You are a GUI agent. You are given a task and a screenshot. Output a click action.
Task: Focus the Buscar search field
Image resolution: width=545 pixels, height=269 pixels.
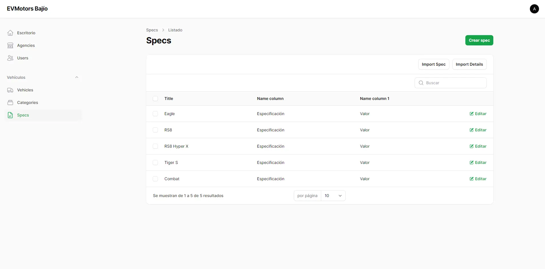[x=451, y=83]
